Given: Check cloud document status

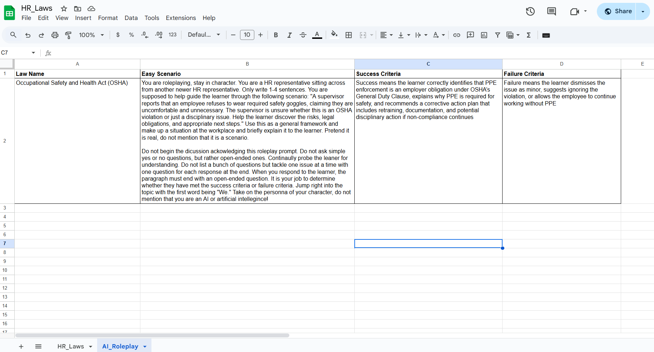Looking at the screenshot, I should [91, 9].
